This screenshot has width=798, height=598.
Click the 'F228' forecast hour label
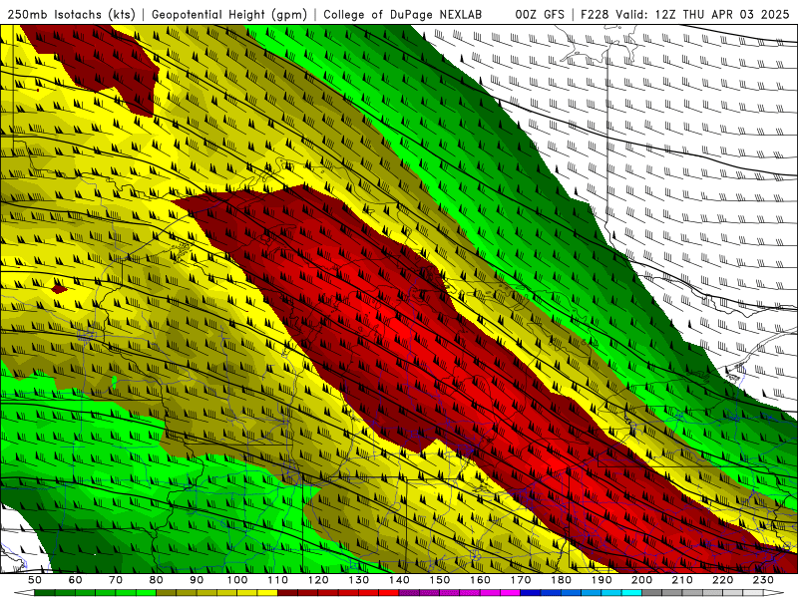[595, 15]
